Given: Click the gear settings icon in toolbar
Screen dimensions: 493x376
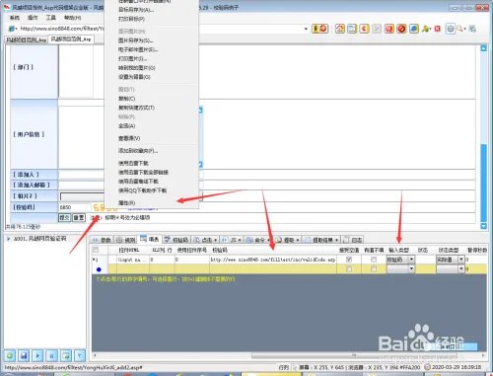Looking at the screenshot, I should (451, 29).
